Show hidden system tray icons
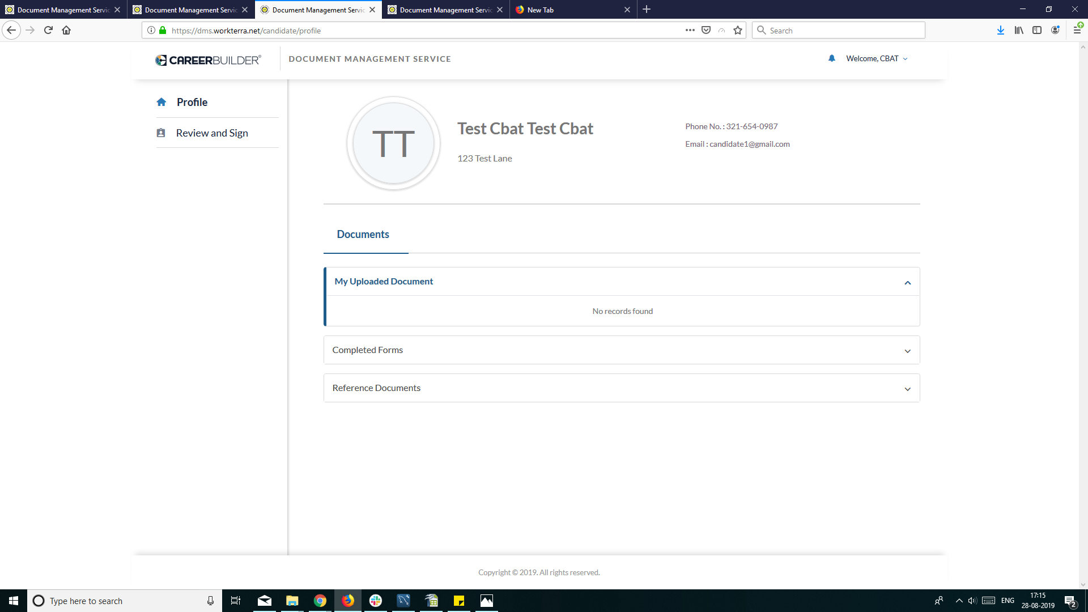Image resolution: width=1088 pixels, height=612 pixels. click(959, 601)
